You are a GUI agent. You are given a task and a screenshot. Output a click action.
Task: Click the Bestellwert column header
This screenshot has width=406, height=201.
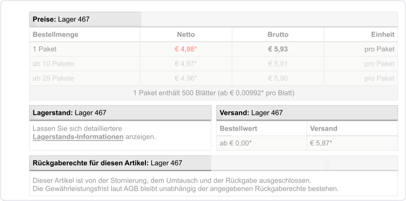tap(239, 129)
